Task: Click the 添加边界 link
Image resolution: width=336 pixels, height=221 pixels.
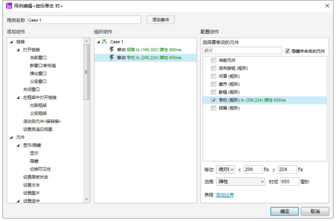Action: [x=225, y=195]
